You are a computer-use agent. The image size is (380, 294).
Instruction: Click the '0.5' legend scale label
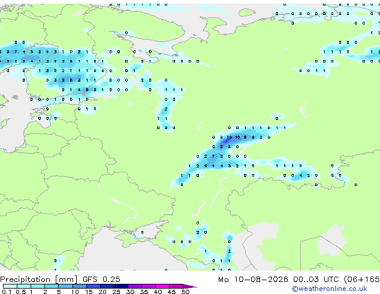click(x=21, y=292)
